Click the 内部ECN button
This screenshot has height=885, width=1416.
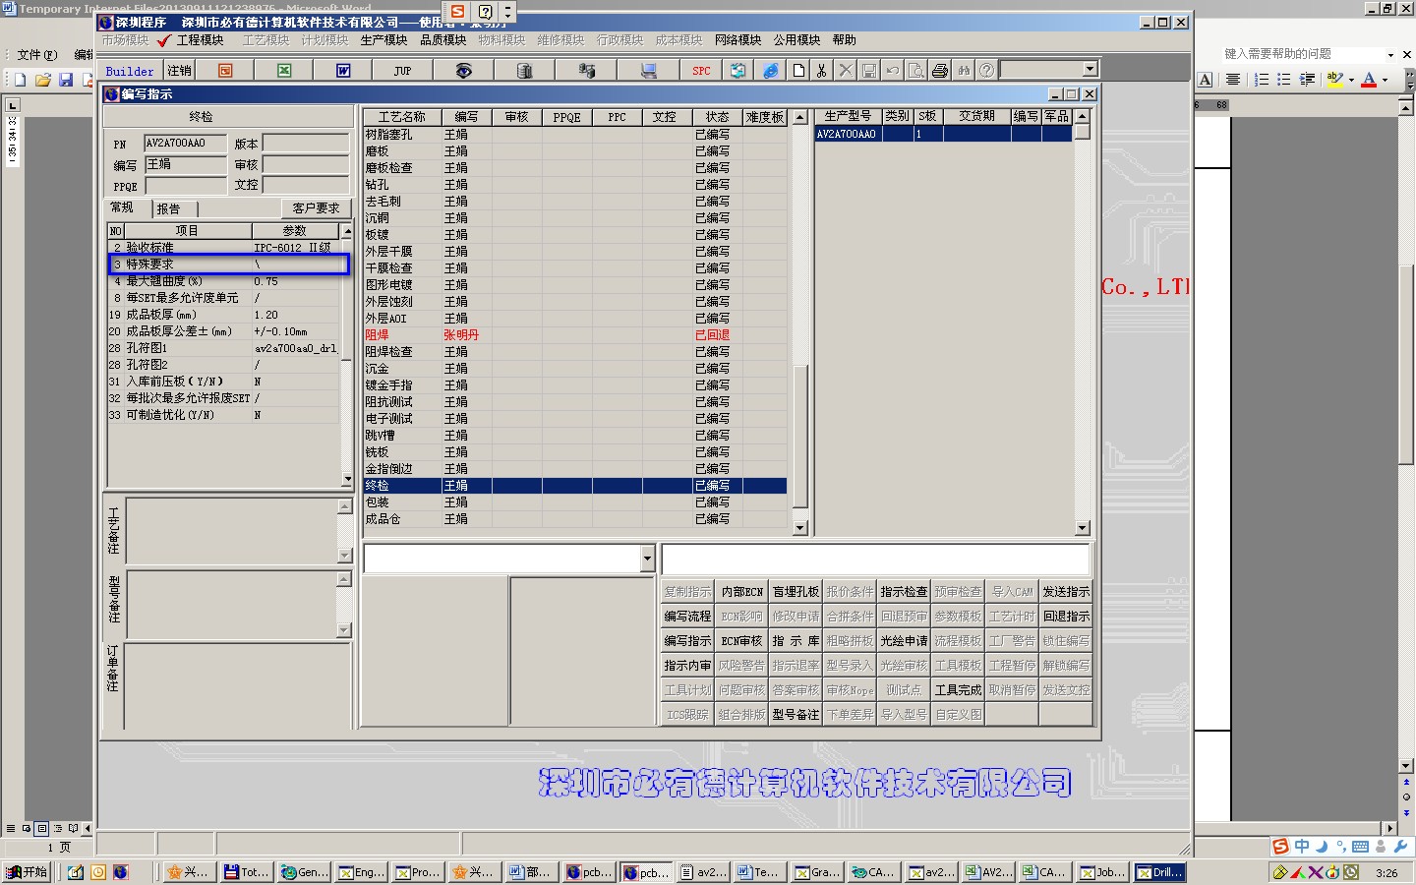point(741,592)
